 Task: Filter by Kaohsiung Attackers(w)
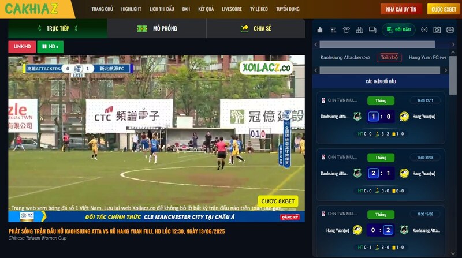tap(345, 58)
